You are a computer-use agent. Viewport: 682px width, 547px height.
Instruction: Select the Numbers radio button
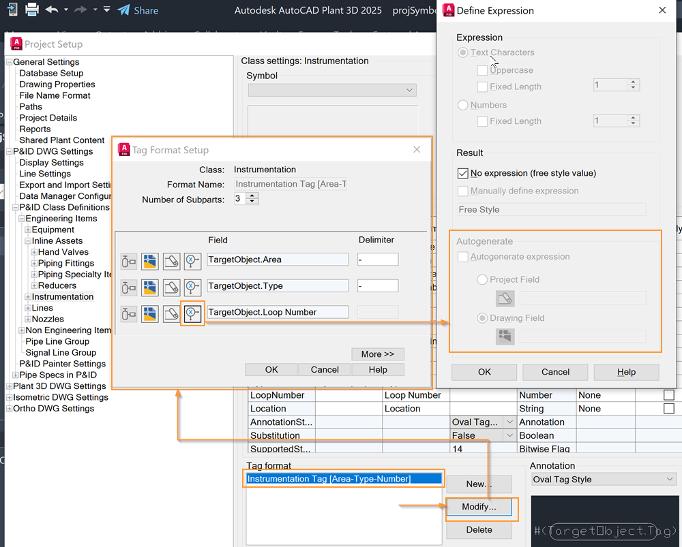click(463, 105)
